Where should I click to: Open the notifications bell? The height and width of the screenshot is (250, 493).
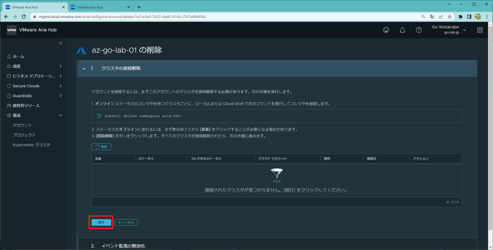pos(402,30)
